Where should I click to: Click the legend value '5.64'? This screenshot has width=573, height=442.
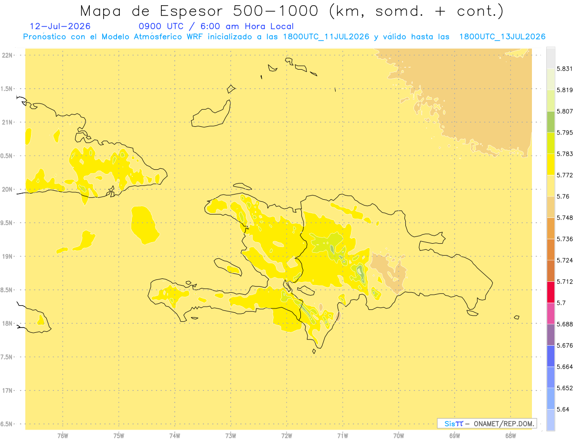coord(563,410)
